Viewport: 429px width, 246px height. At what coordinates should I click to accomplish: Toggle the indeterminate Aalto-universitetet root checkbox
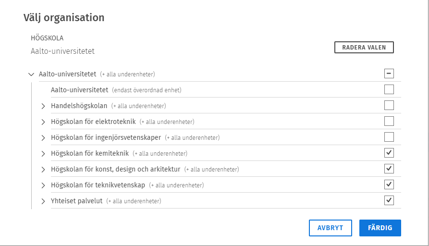point(389,74)
